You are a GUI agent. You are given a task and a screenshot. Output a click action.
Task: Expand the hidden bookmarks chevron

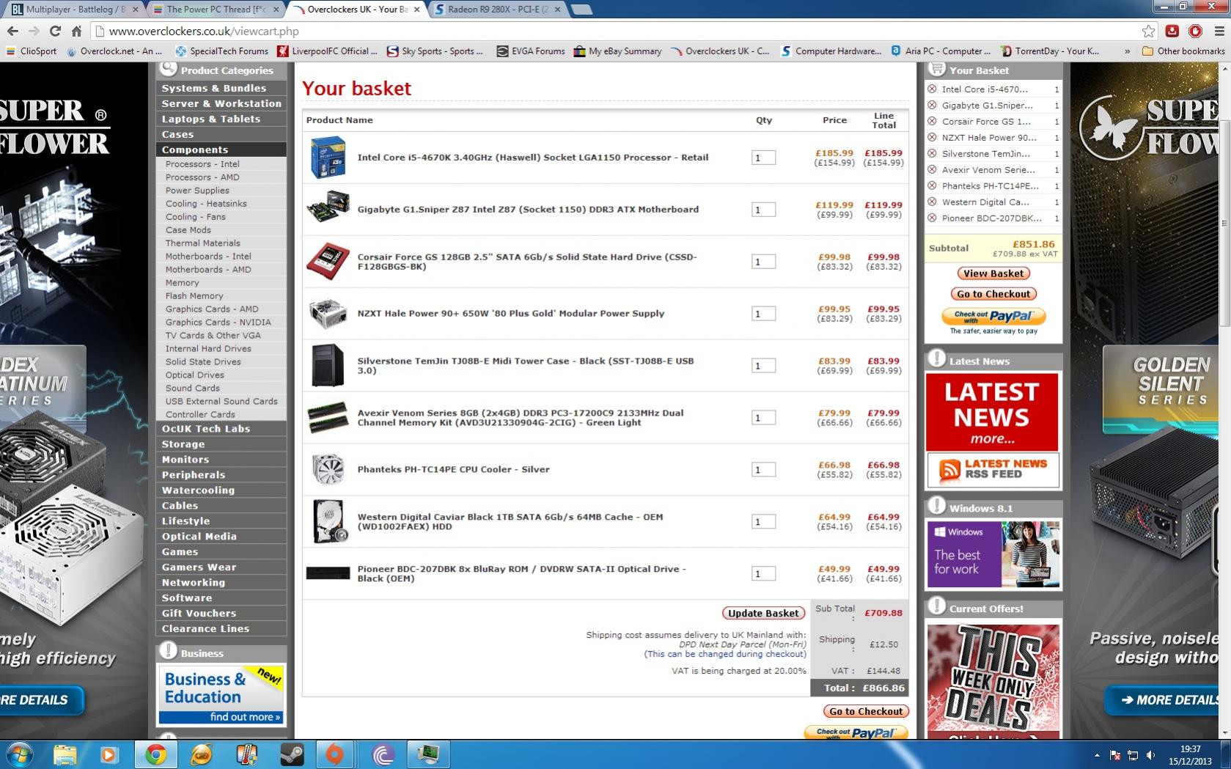click(x=1127, y=51)
